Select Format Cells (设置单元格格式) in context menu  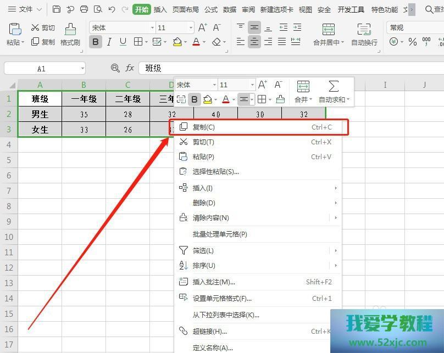pos(222,299)
